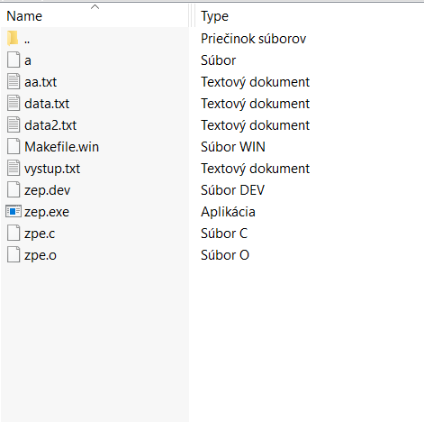Click the data2.txt document icon
The height and width of the screenshot is (422, 424).
(x=14, y=124)
